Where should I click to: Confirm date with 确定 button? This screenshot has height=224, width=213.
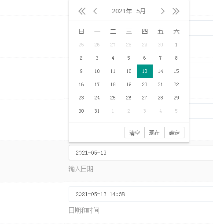pyautogui.click(x=174, y=133)
